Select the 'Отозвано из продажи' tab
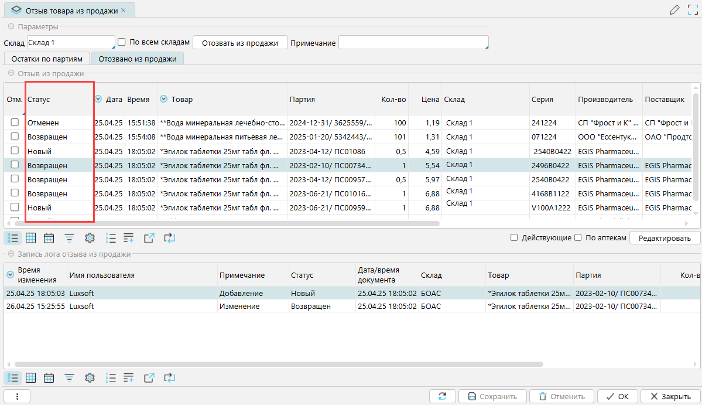This screenshot has width=702, height=405. point(137,59)
